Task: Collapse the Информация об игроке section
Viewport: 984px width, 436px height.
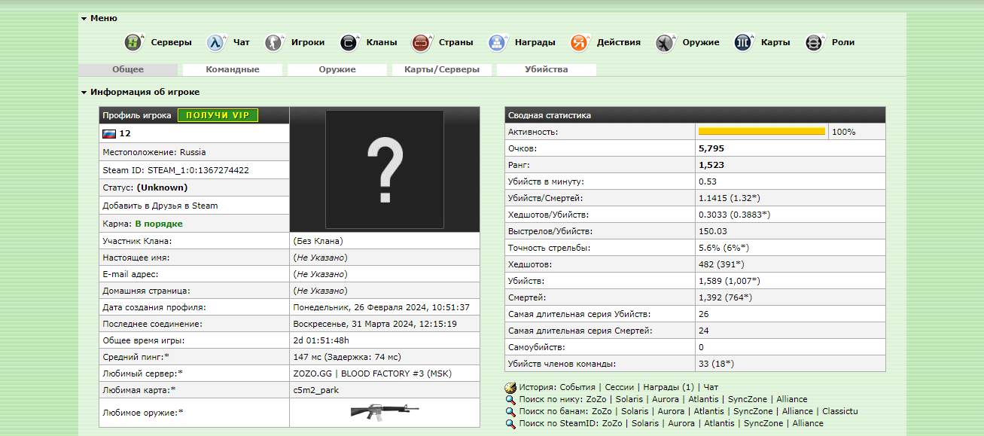Action: 84,93
